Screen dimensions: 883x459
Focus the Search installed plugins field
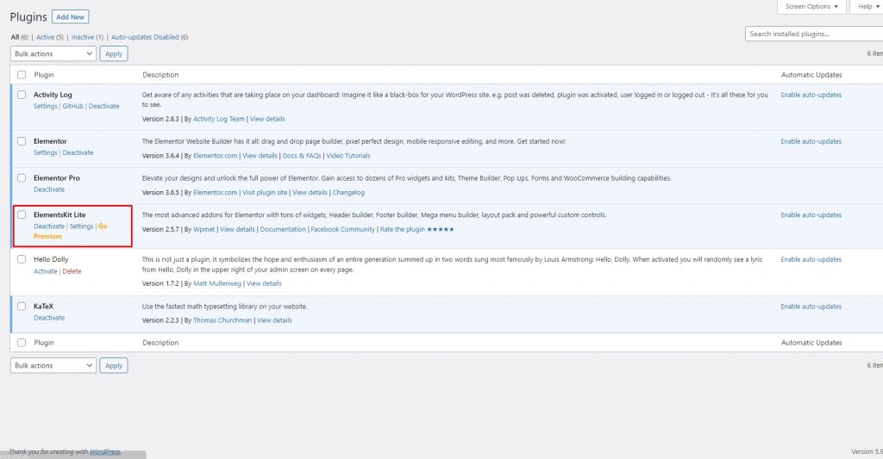pyautogui.click(x=814, y=34)
